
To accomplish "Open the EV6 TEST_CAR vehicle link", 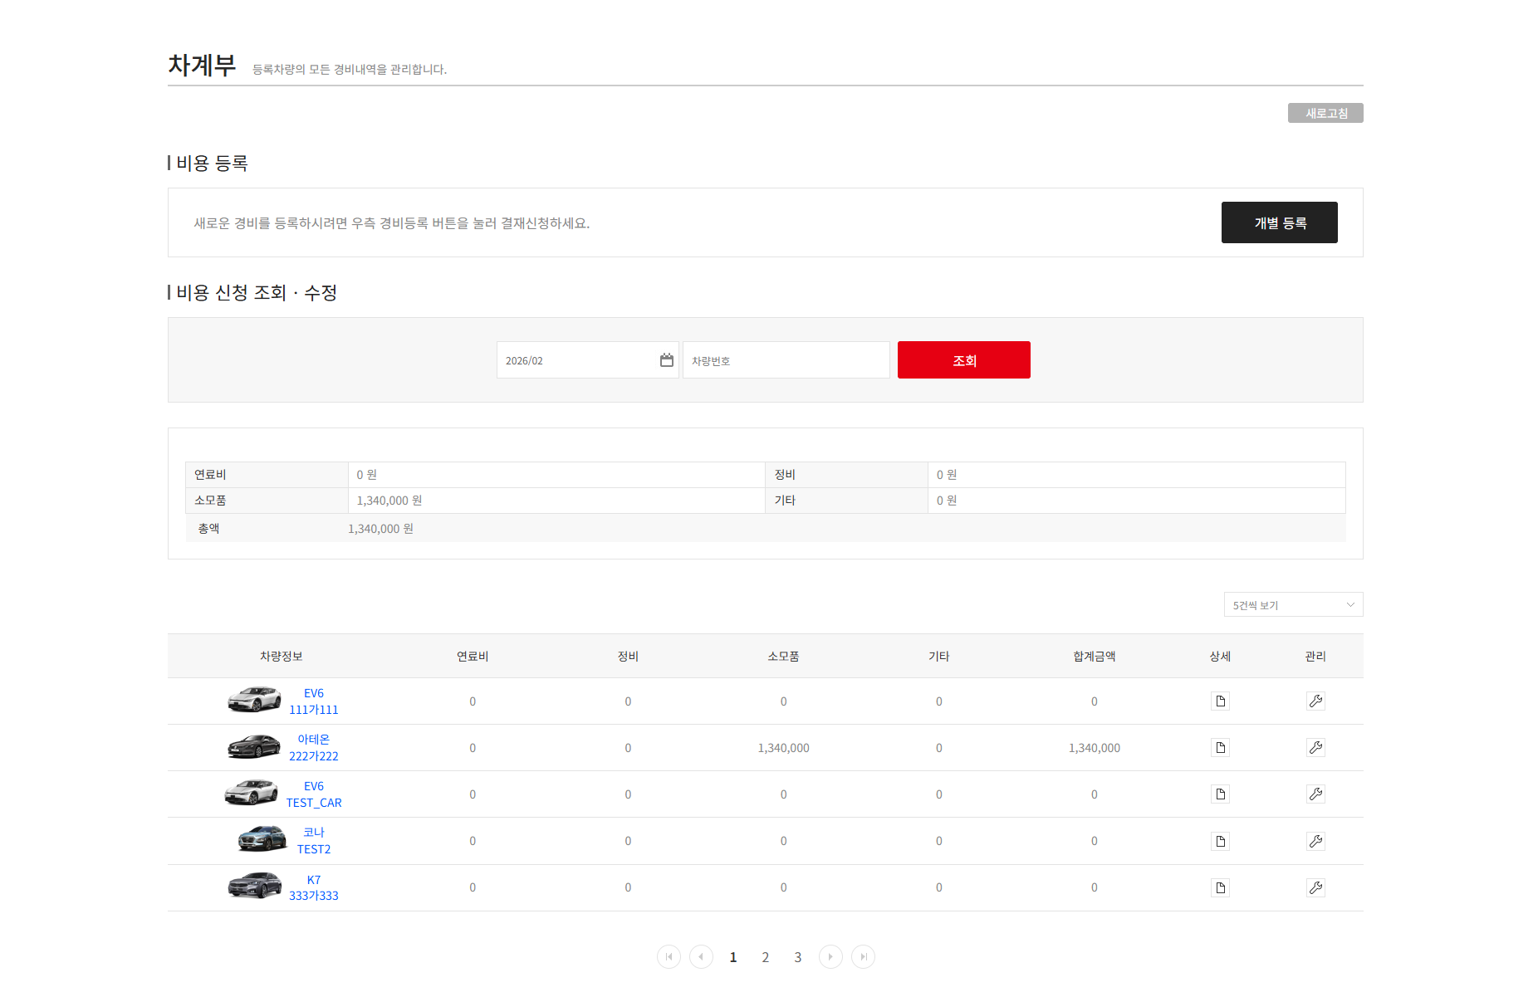I will click(x=314, y=794).
